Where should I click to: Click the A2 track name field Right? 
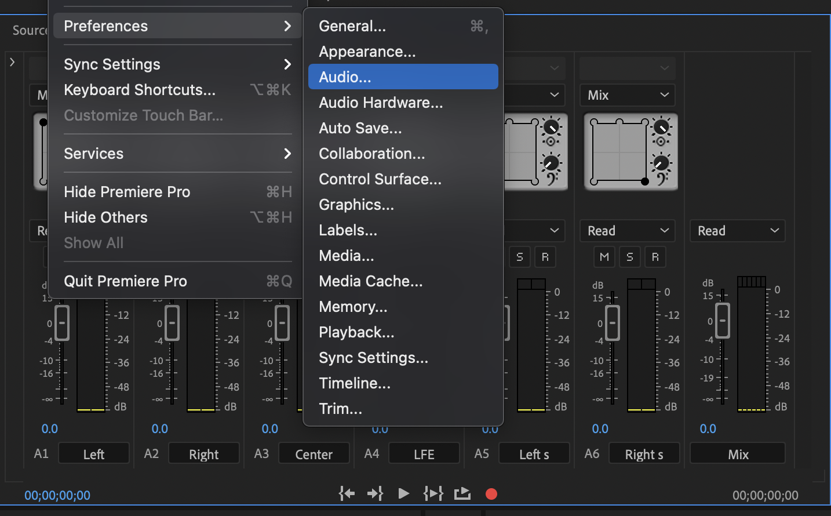click(204, 454)
